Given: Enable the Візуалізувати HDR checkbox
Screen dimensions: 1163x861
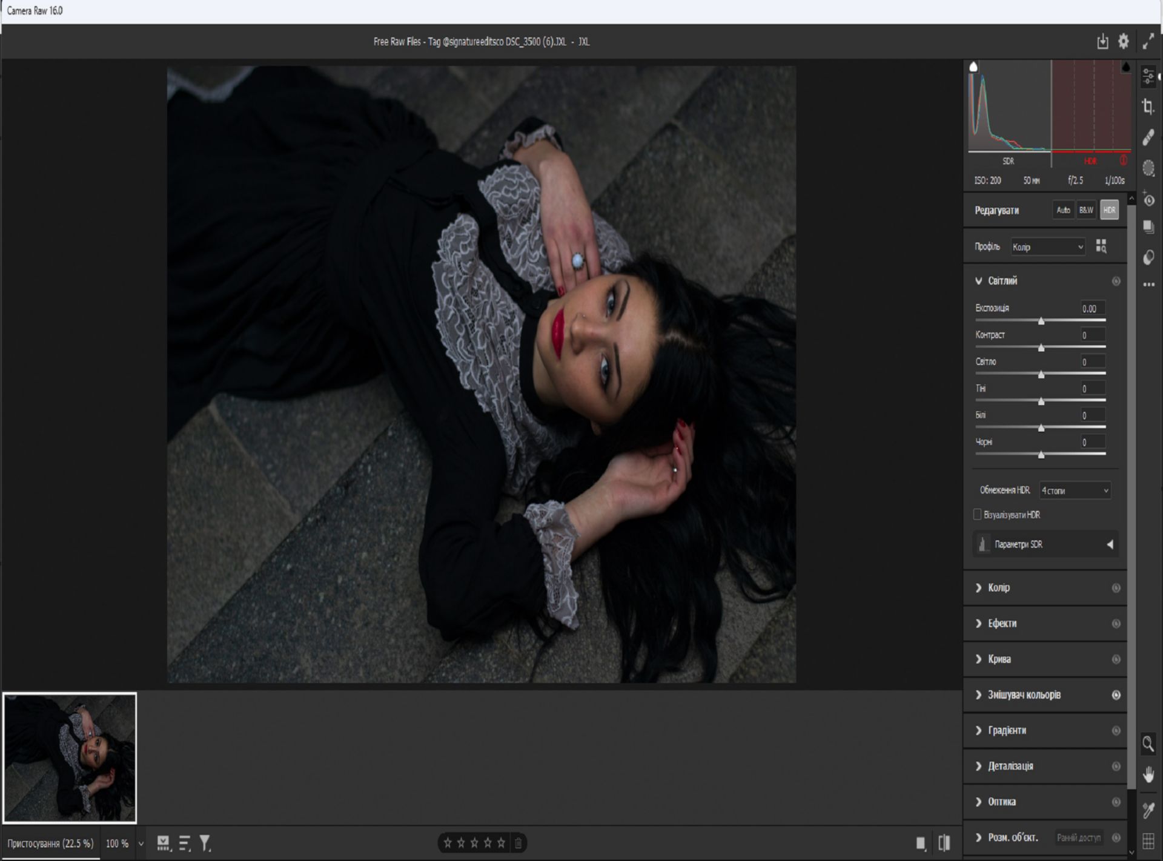Looking at the screenshot, I should 977,514.
